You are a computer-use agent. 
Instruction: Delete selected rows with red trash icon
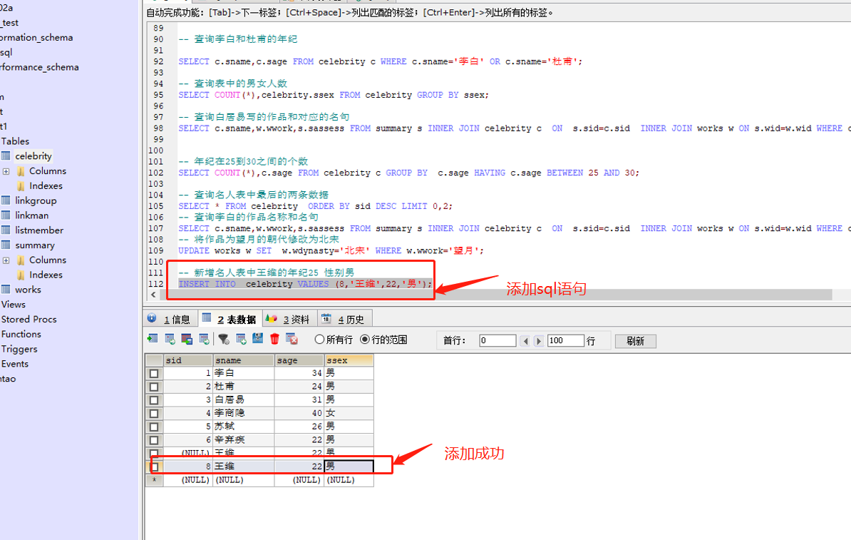coord(274,339)
